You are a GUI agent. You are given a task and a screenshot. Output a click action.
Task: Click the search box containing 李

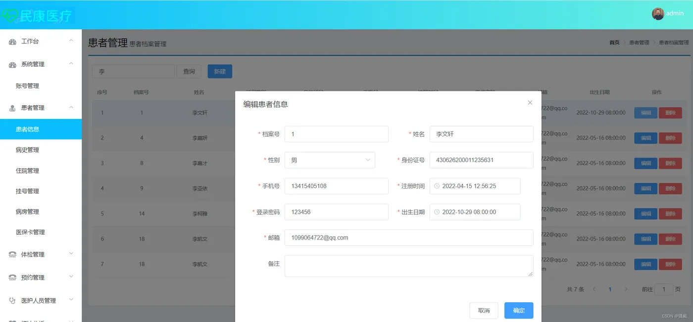tap(134, 72)
